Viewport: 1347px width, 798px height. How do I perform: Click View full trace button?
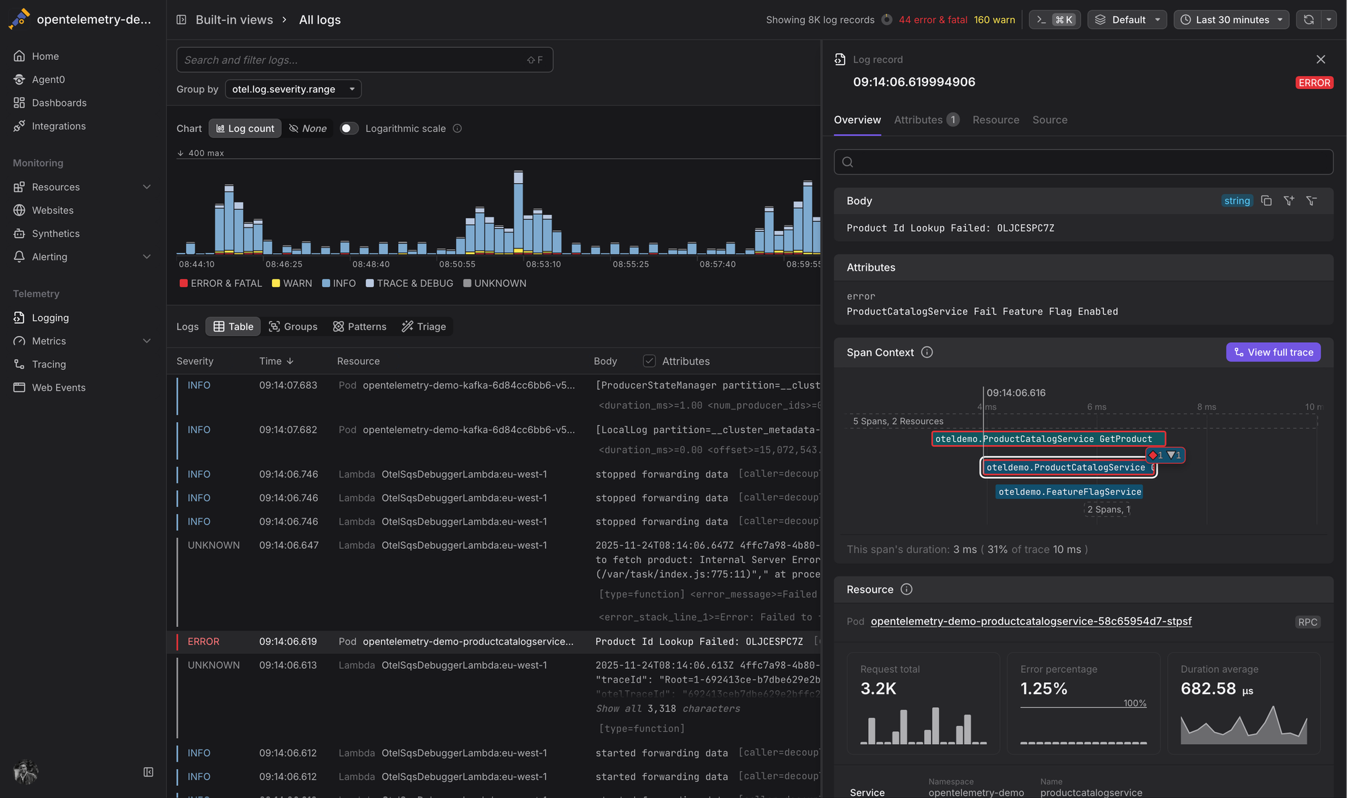click(1273, 352)
